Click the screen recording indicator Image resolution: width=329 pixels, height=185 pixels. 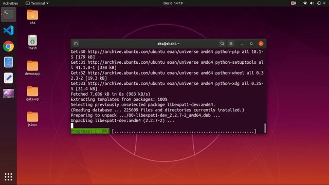click(294, 3)
